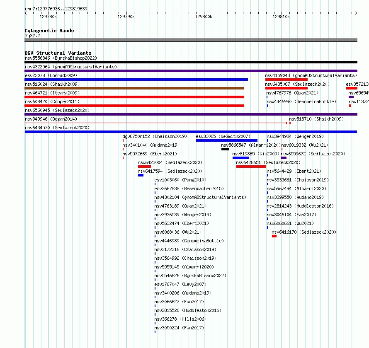Open nsv6060661 (Wu2021) label
369x348 pixels.
290,223
